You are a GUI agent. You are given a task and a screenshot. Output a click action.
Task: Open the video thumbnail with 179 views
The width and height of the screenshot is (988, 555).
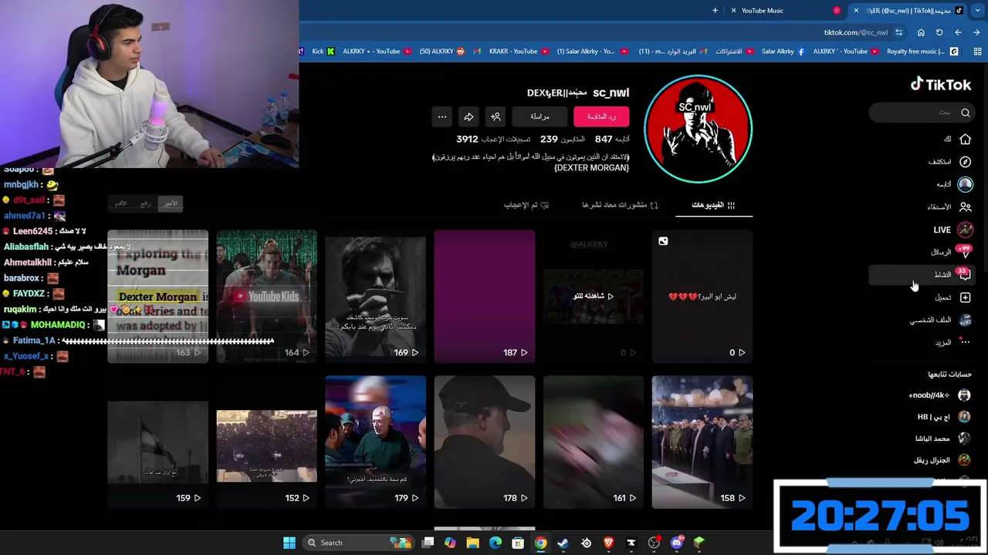tap(375, 442)
